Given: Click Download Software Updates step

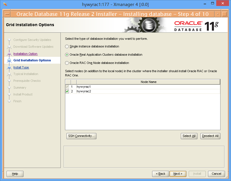Looking at the screenshot, I should 33,47.
